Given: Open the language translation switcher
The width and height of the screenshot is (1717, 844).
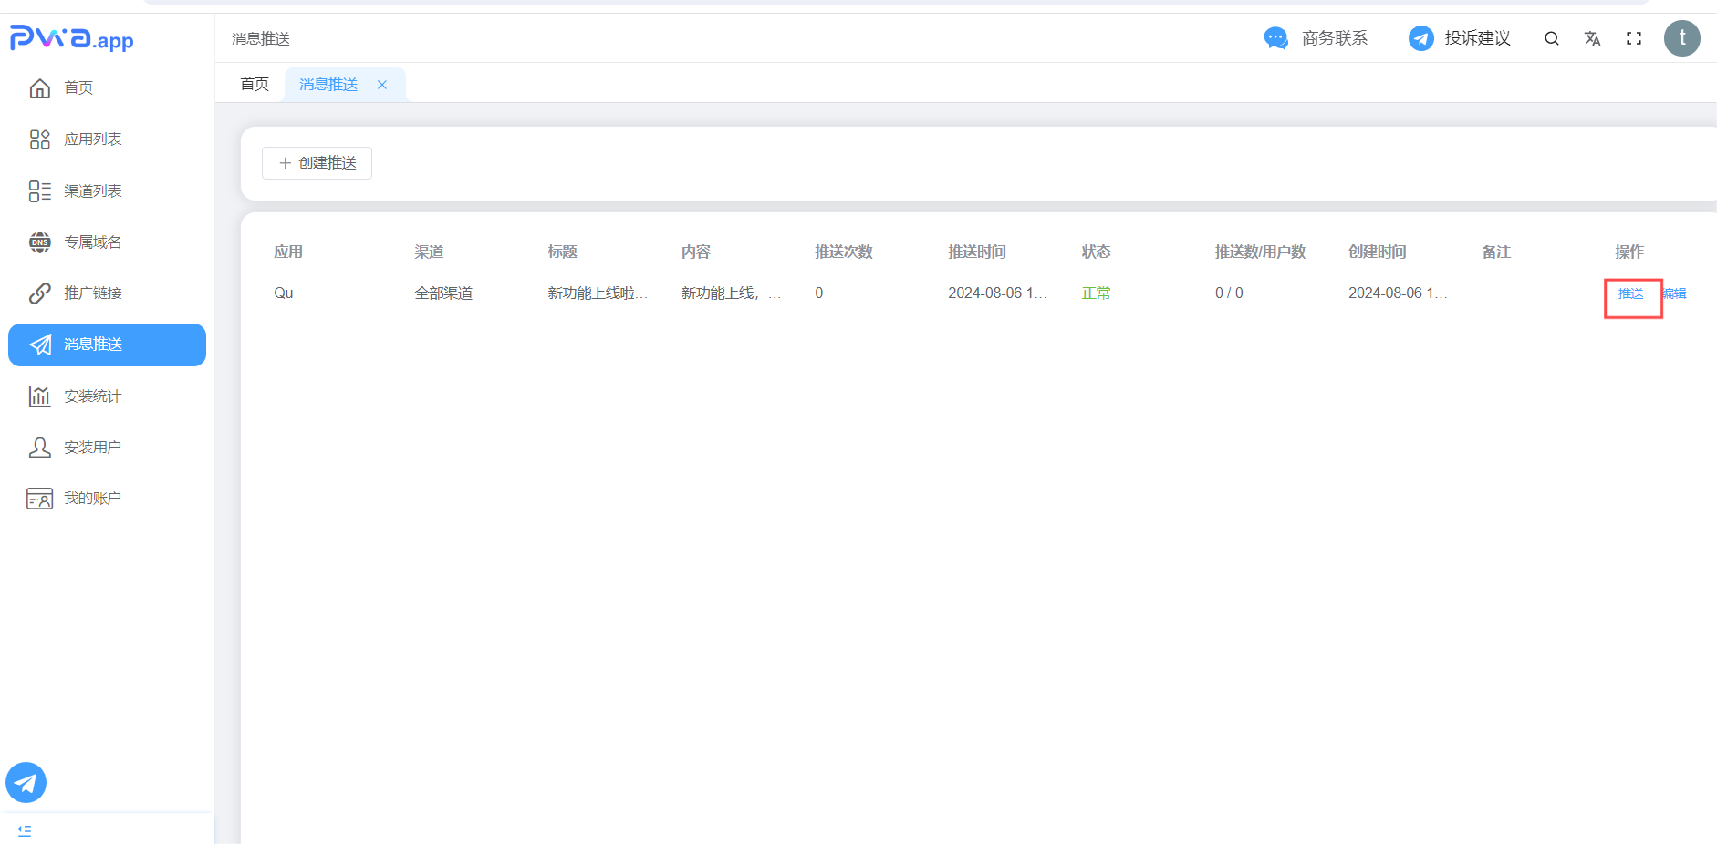Looking at the screenshot, I should click(1592, 38).
